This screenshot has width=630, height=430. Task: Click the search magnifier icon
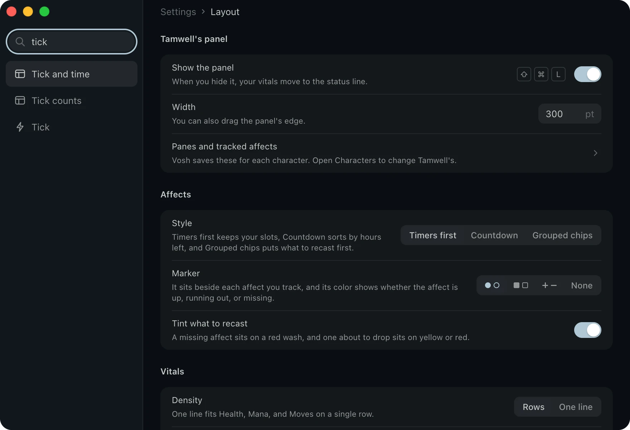click(x=20, y=42)
